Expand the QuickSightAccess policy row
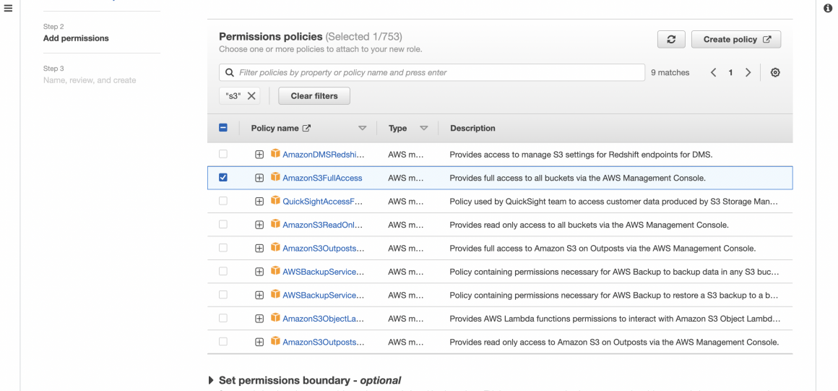 tap(259, 201)
